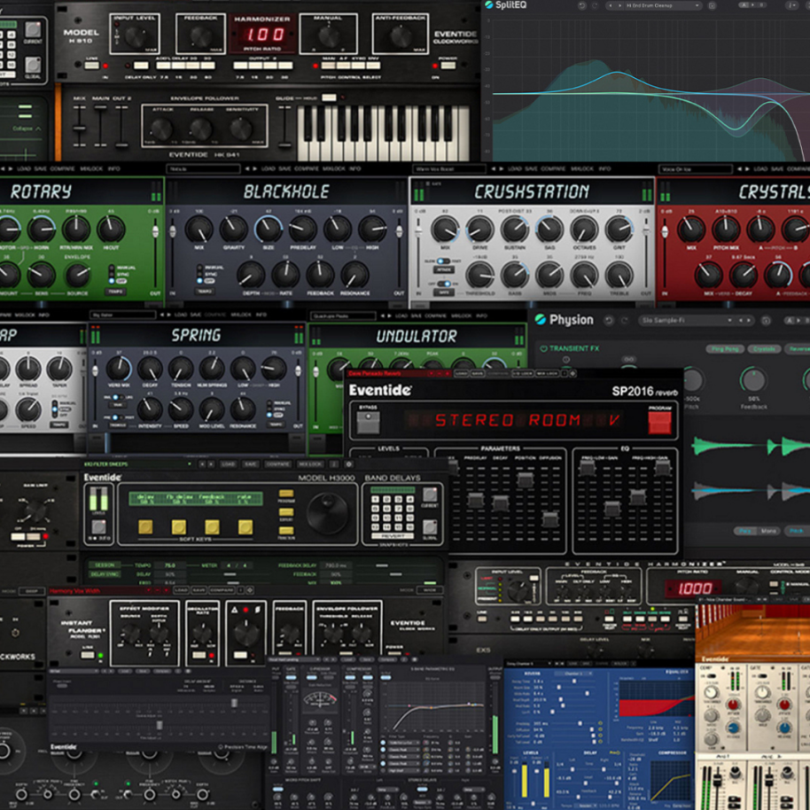Viewport: 810px width, 810px height.
Task: Open the Undulator preset name field
Action: (x=343, y=315)
